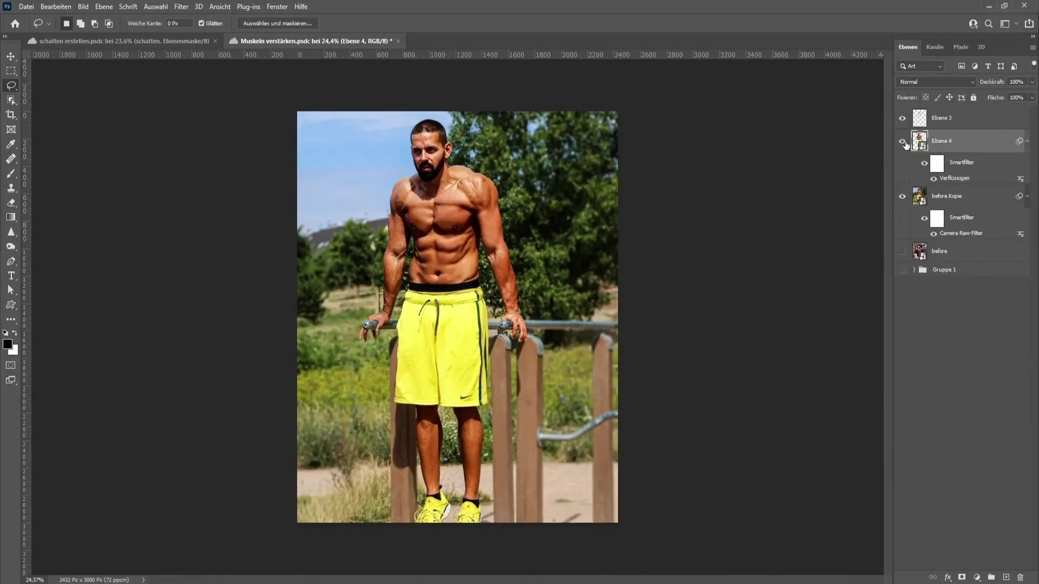
Task: Click the before Kopie layer thumbnail
Action: click(919, 195)
